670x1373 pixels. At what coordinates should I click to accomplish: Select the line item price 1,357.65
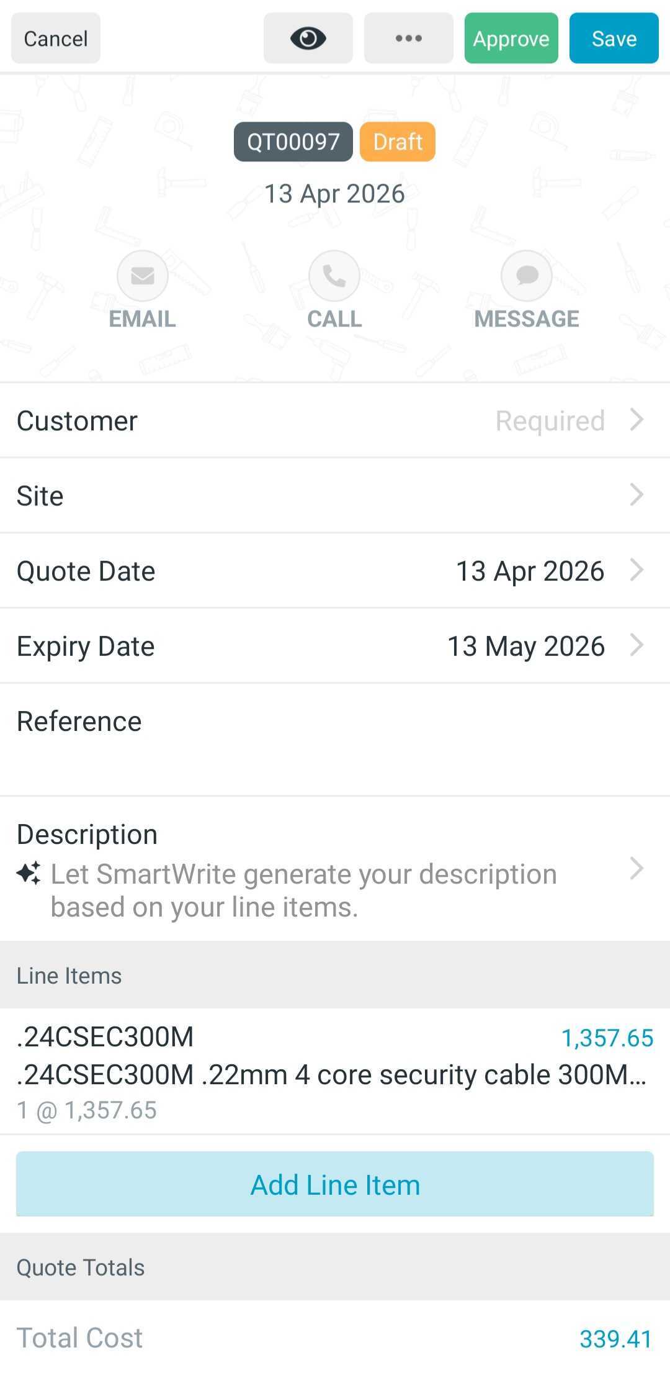pos(607,1038)
